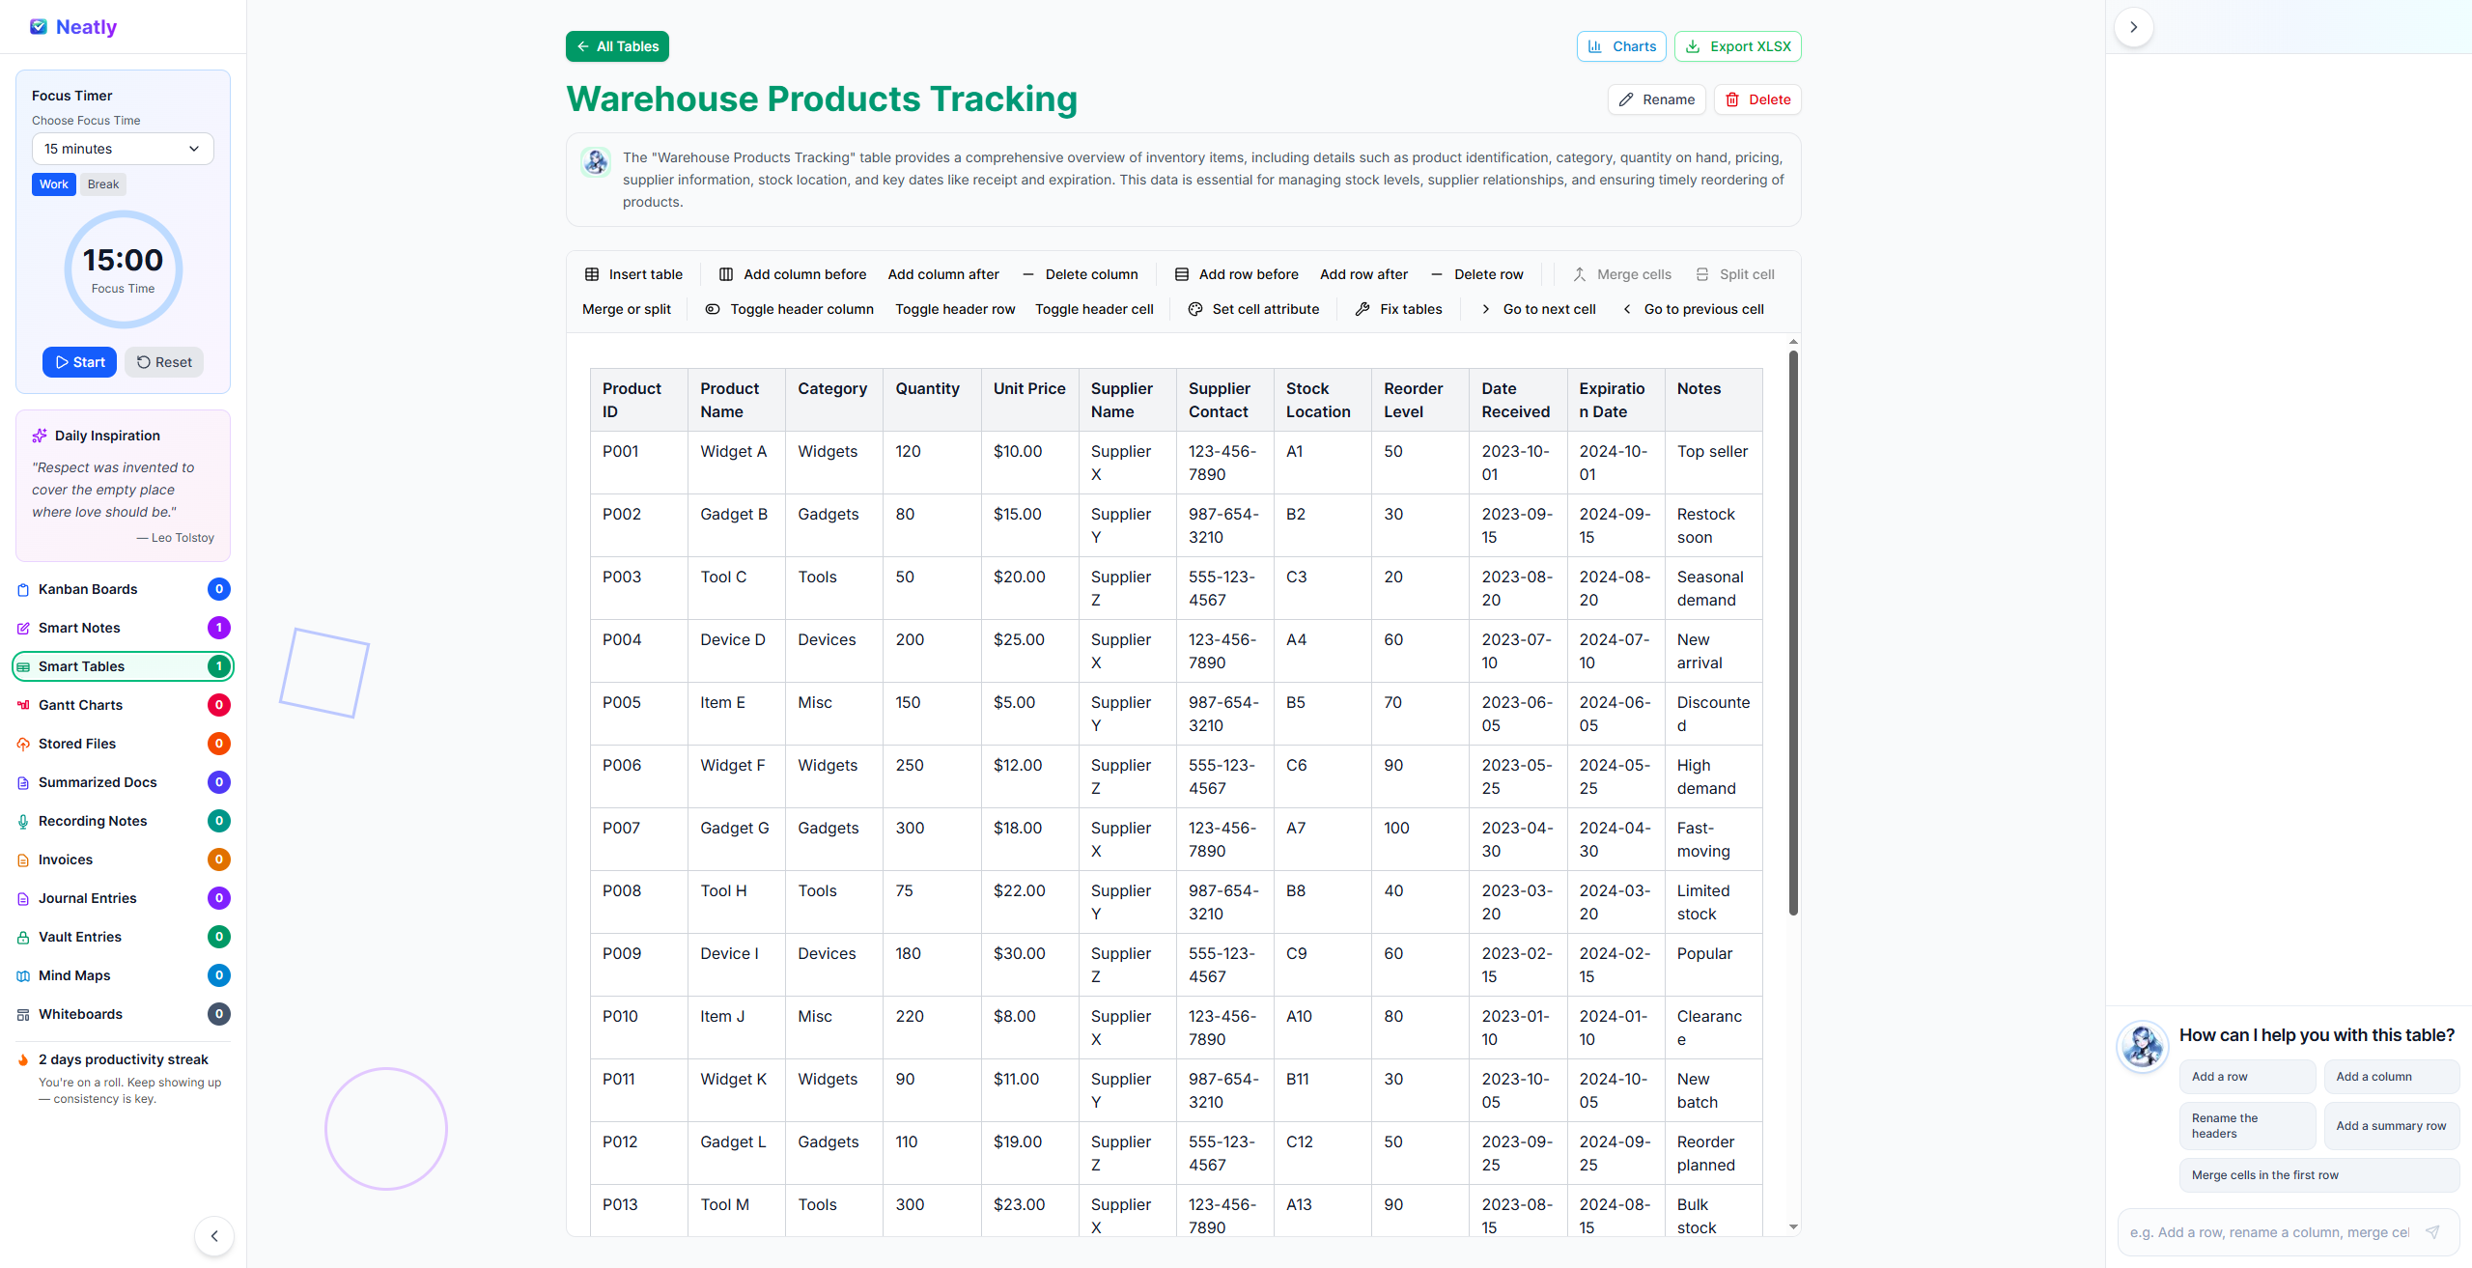This screenshot has width=2472, height=1268.
Task: Click the Insert table icon
Action: 592,274
